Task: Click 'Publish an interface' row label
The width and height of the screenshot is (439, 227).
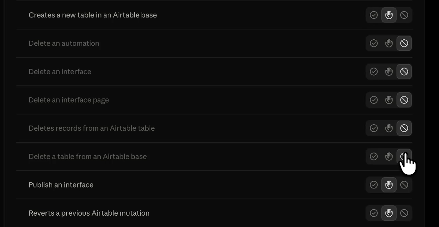Action: 61,185
